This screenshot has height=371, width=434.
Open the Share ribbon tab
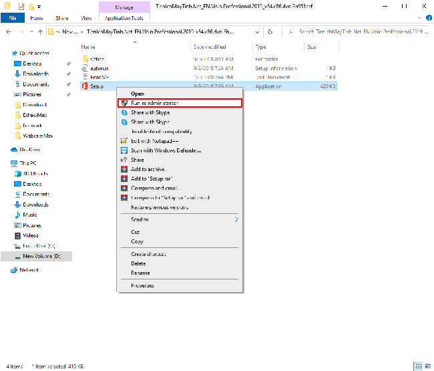coord(62,18)
